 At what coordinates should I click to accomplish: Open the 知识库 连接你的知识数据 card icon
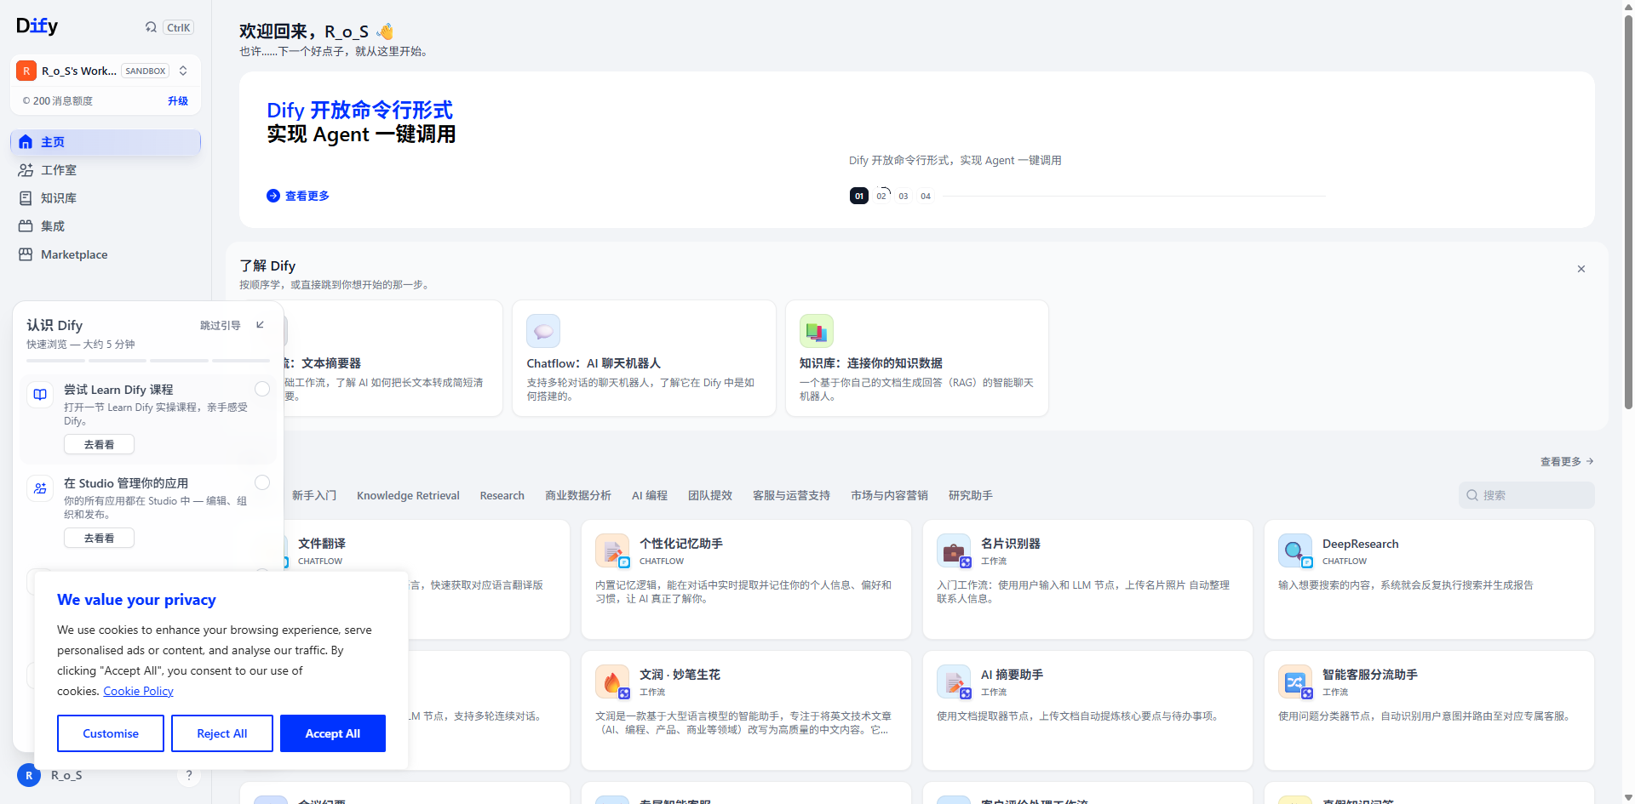pos(816,331)
